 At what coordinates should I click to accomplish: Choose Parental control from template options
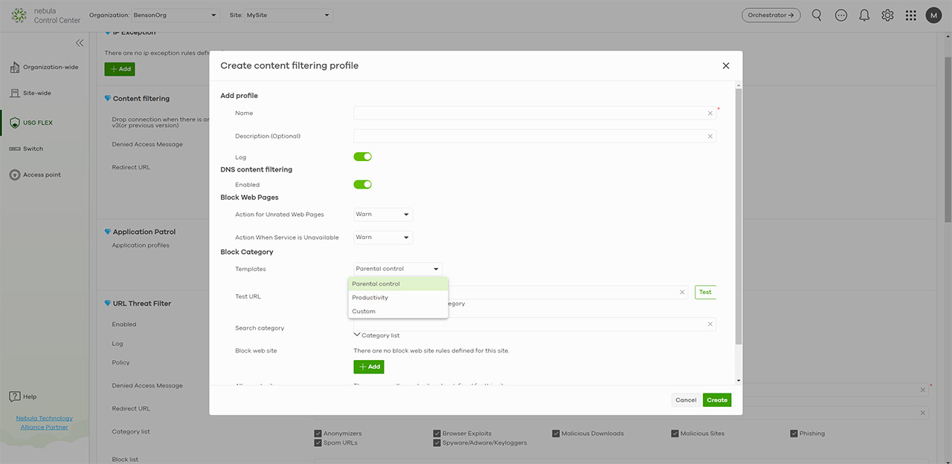pos(398,284)
